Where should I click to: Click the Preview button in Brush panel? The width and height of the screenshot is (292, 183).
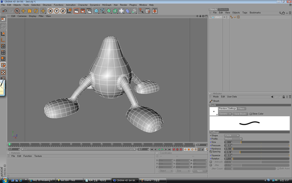(223, 108)
